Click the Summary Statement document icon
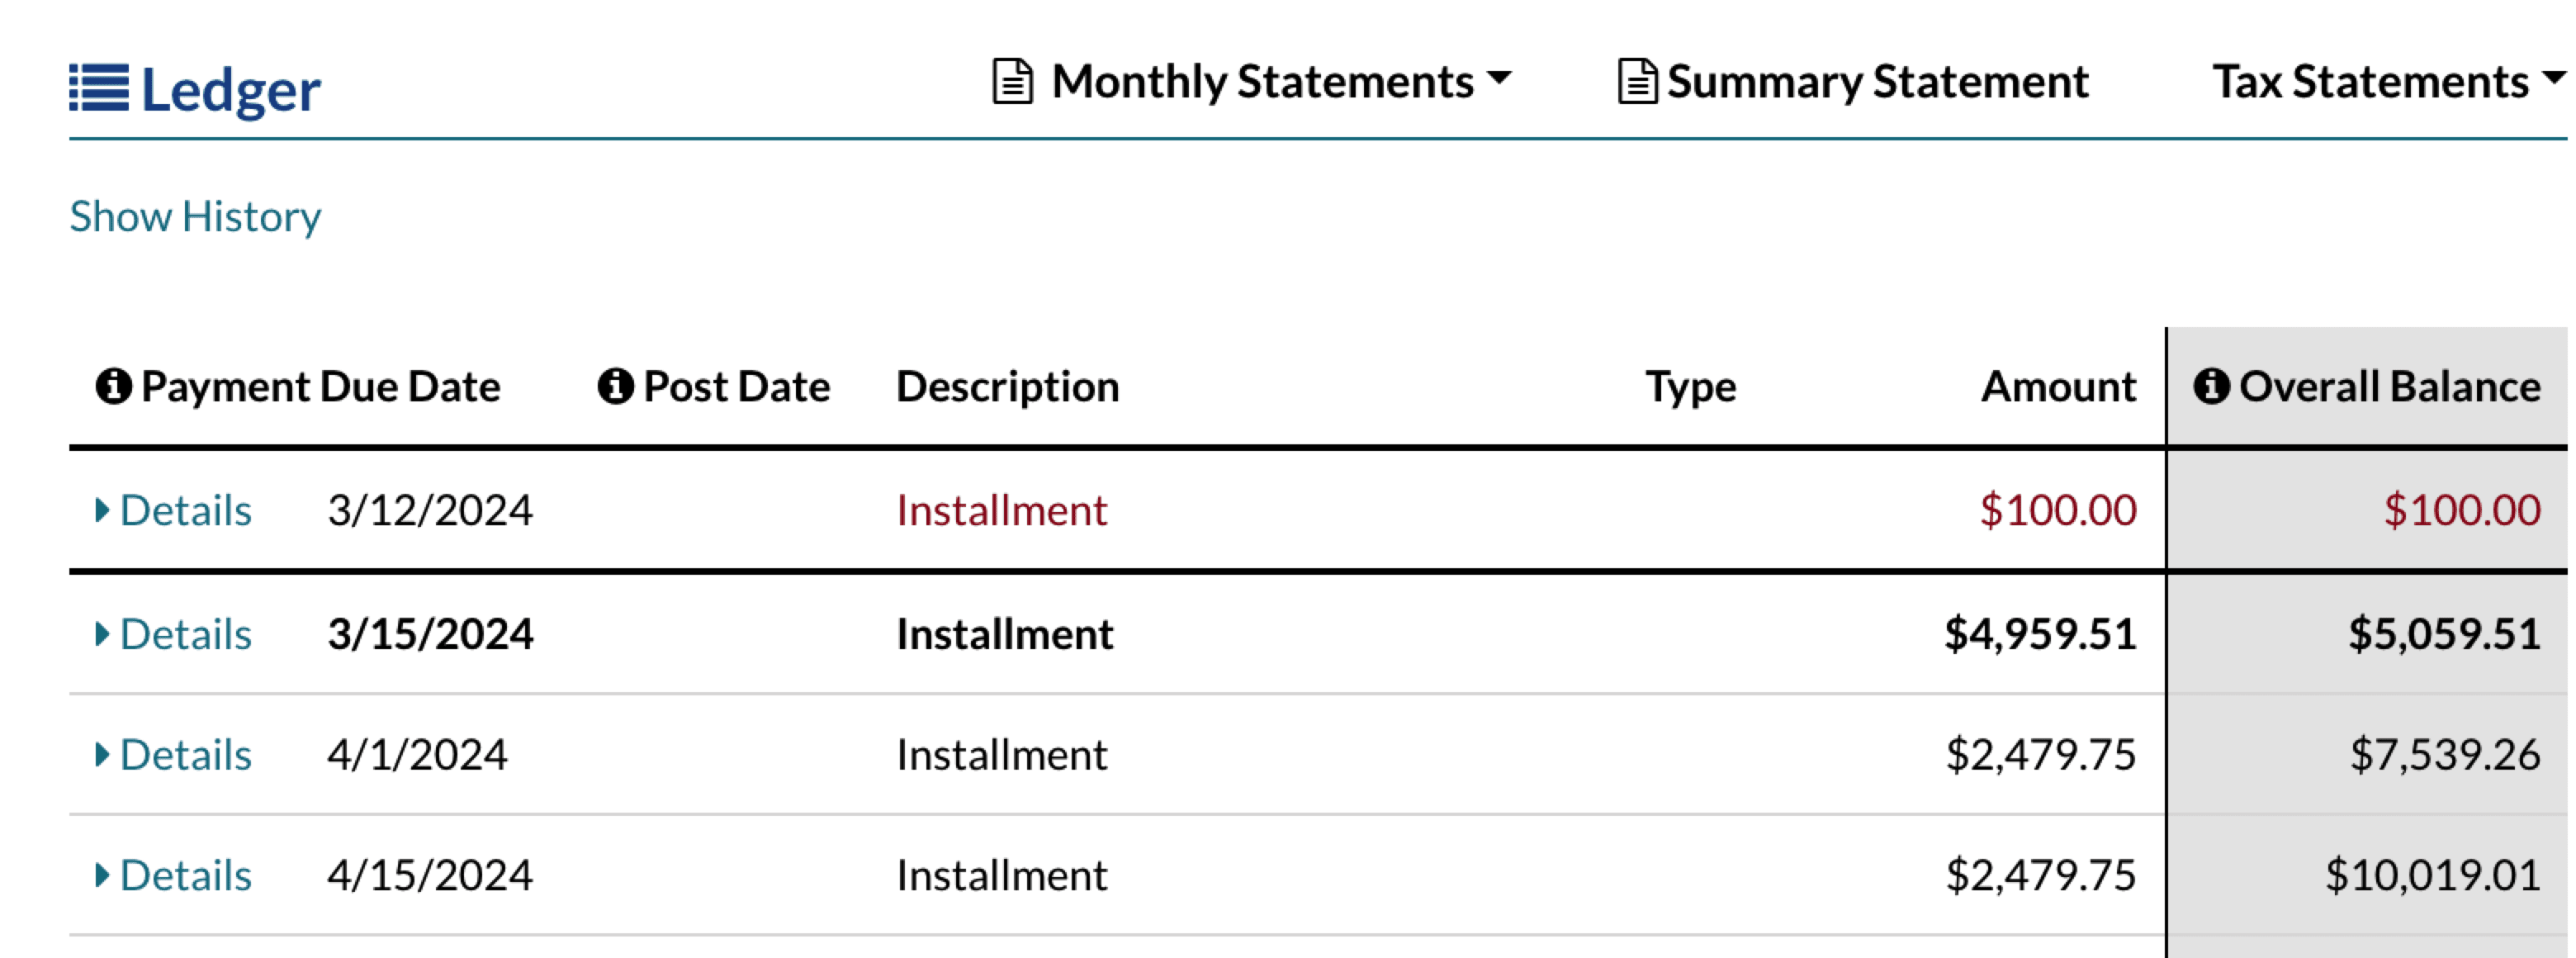The width and height of the screenshot is (2576, 958). (x=1637, y=81)
